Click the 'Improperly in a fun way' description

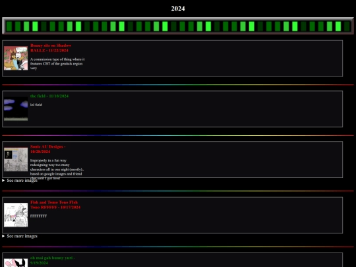pyautogui.click(x=57, y=169)
